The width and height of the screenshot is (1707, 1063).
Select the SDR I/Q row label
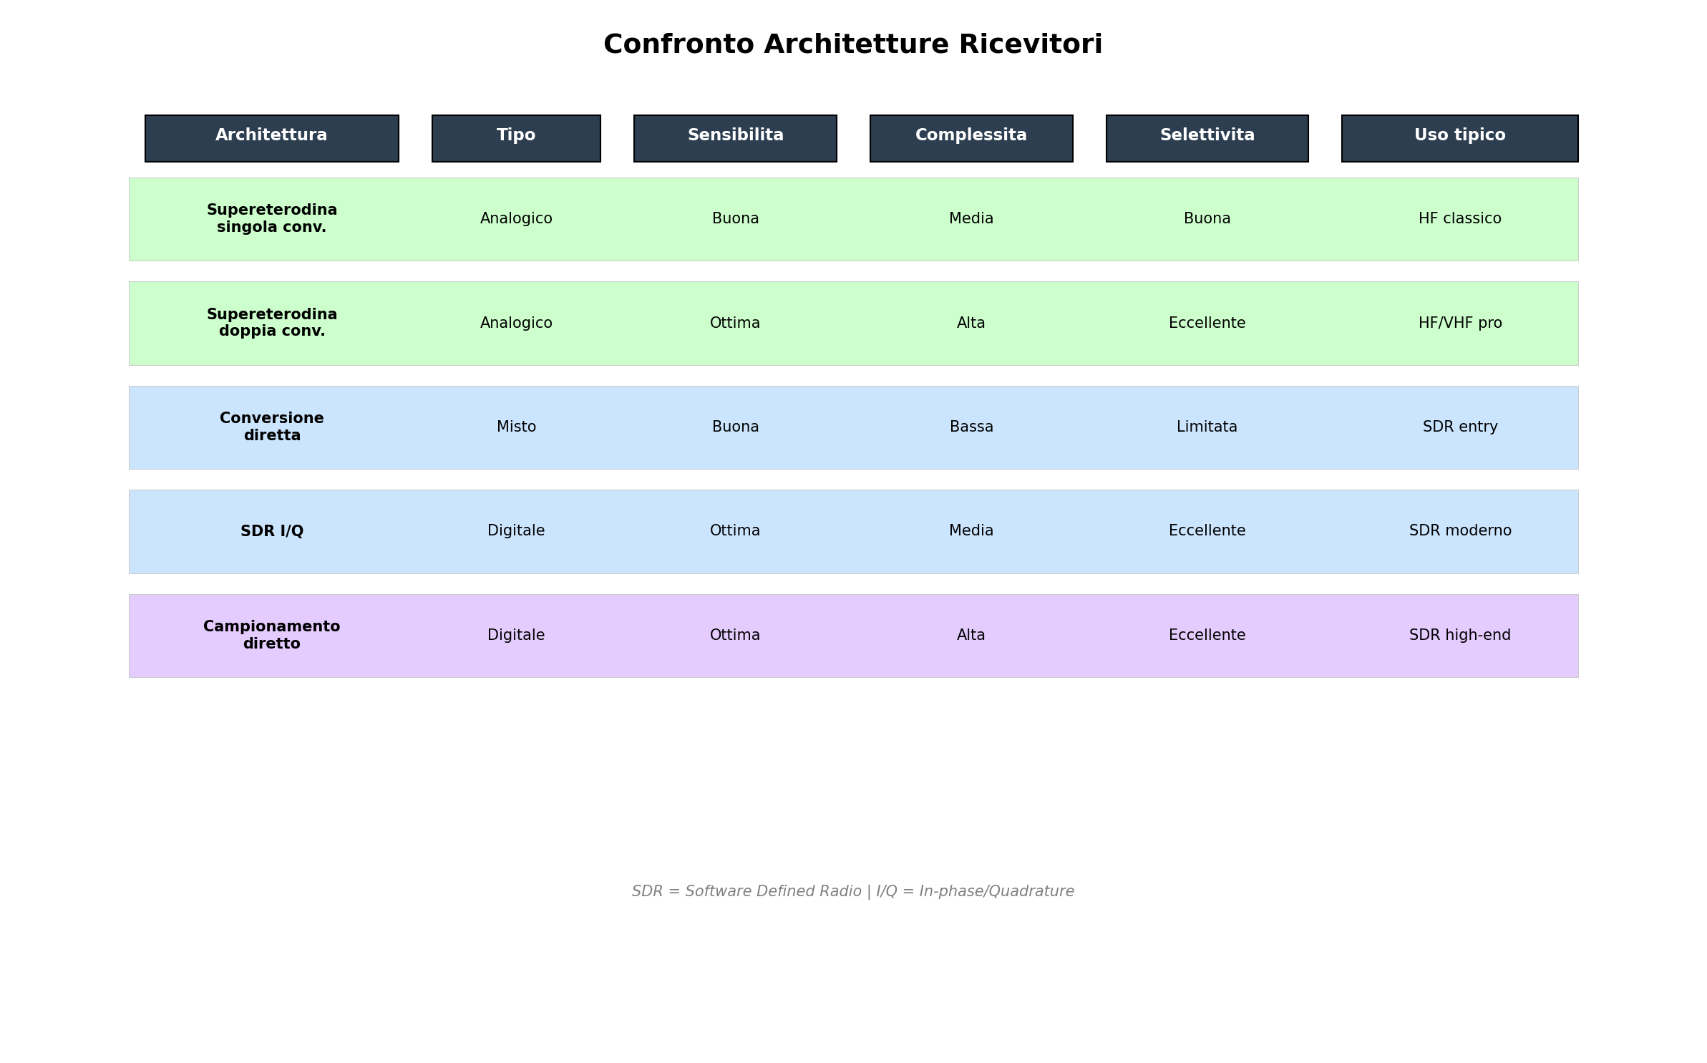click(272, 531)
